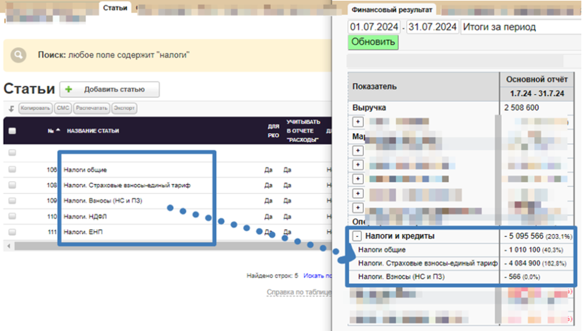Collapse the Налоги и кредиты section

pyautogui.click(x=356, y=236)
